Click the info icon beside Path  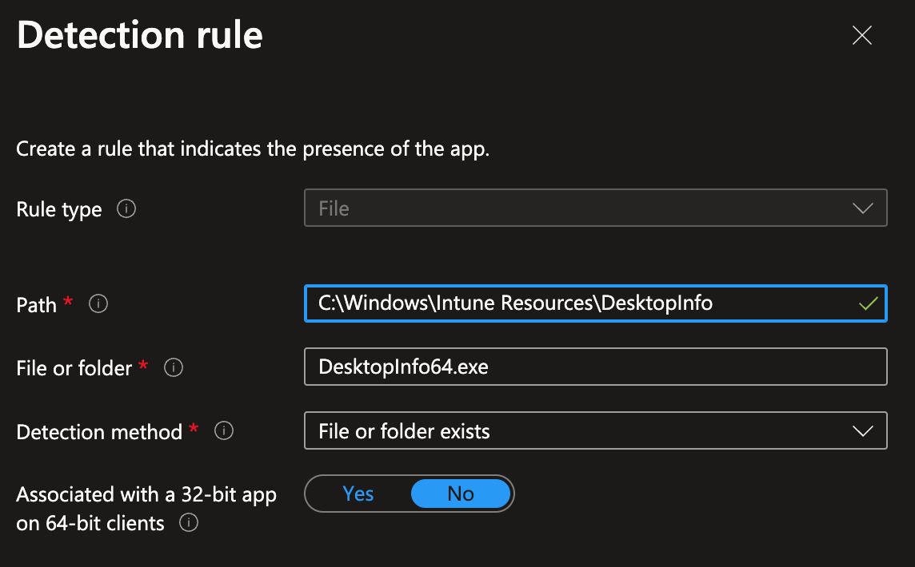[98, 303]
